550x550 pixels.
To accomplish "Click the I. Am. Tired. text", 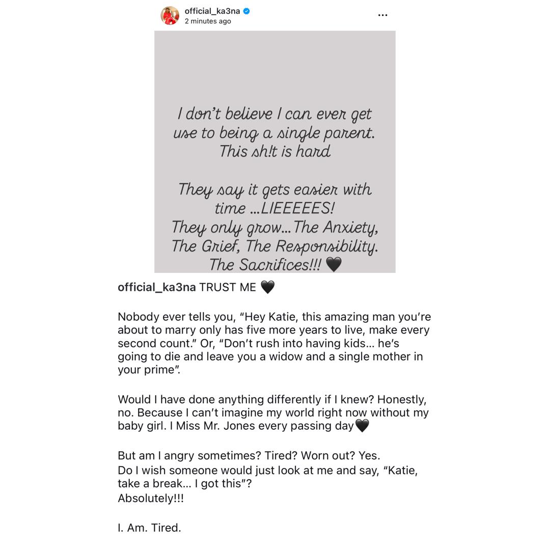I will [149, 528].
